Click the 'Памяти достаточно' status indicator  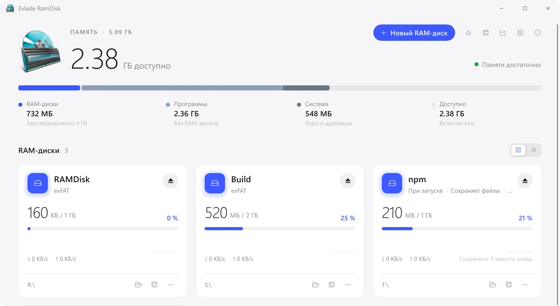pyautogui.click(x=508, y=65)
